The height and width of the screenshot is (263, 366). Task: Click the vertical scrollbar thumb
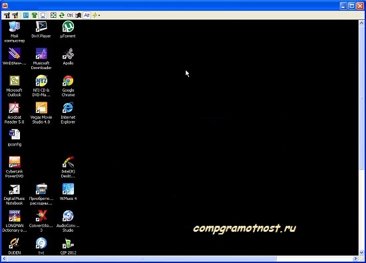point(361,98)
